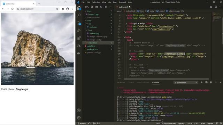Click the notifications bell in status bar

click(221, 124)
